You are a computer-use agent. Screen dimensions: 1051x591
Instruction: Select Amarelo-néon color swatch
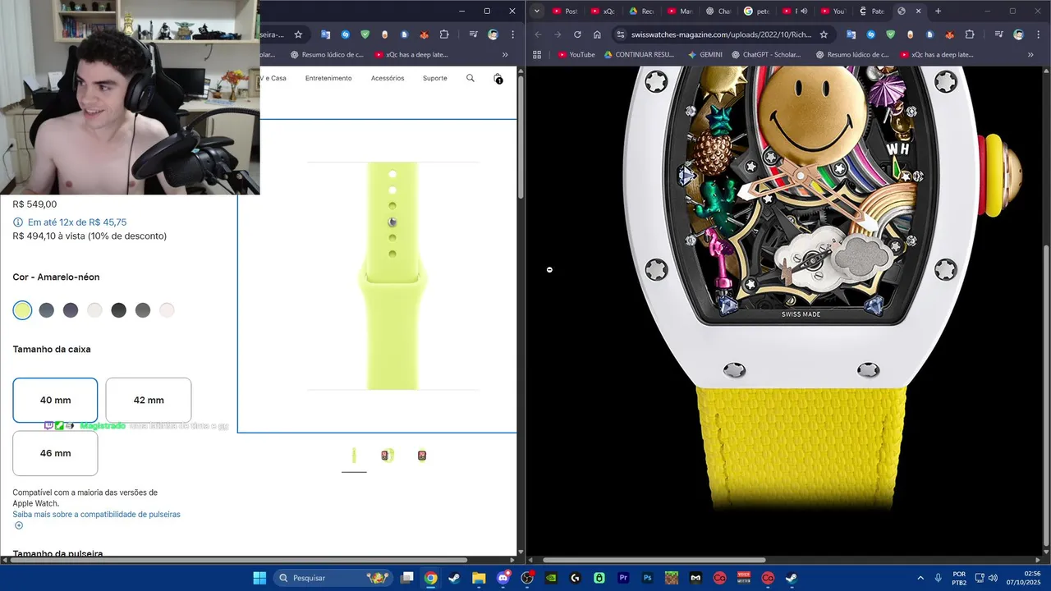click(22, 310)
